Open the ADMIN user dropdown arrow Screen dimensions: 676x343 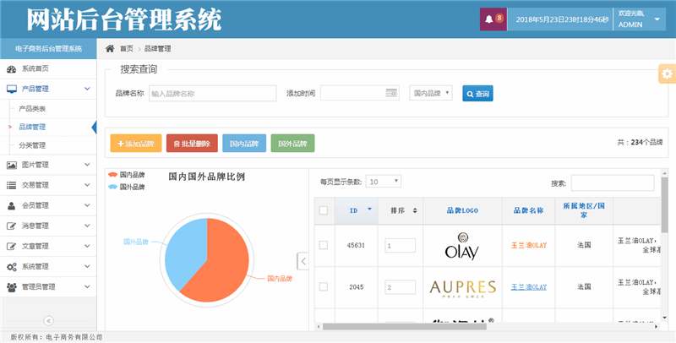[x=657, y=19]
